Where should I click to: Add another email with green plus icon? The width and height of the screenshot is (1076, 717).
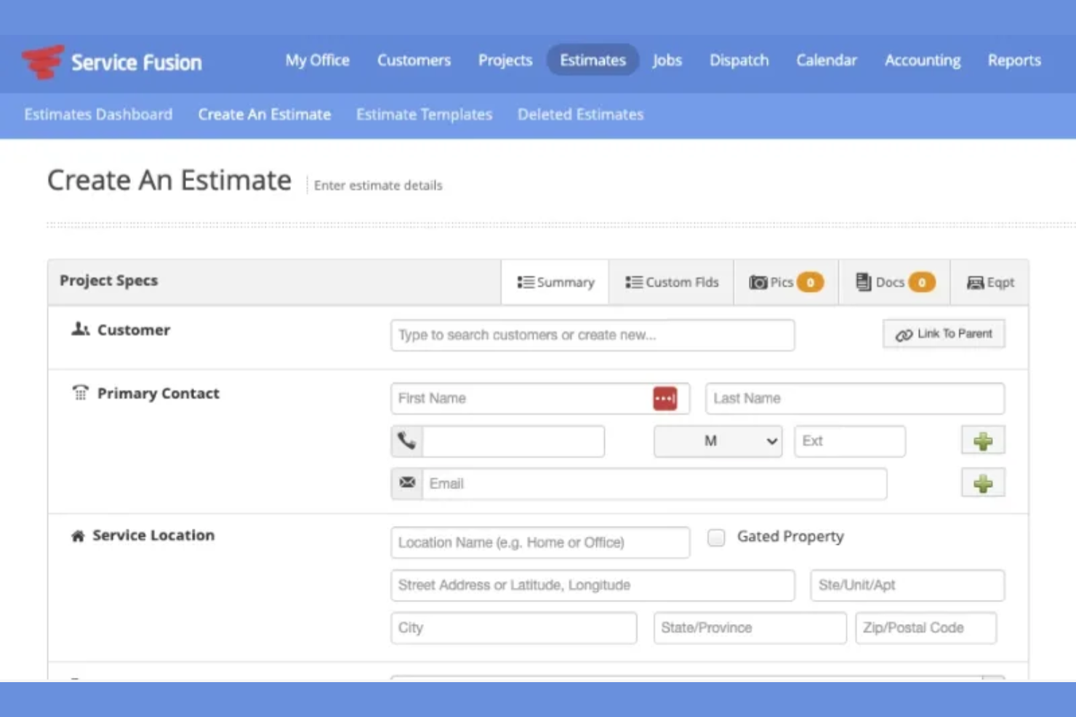tap(982, 482)
